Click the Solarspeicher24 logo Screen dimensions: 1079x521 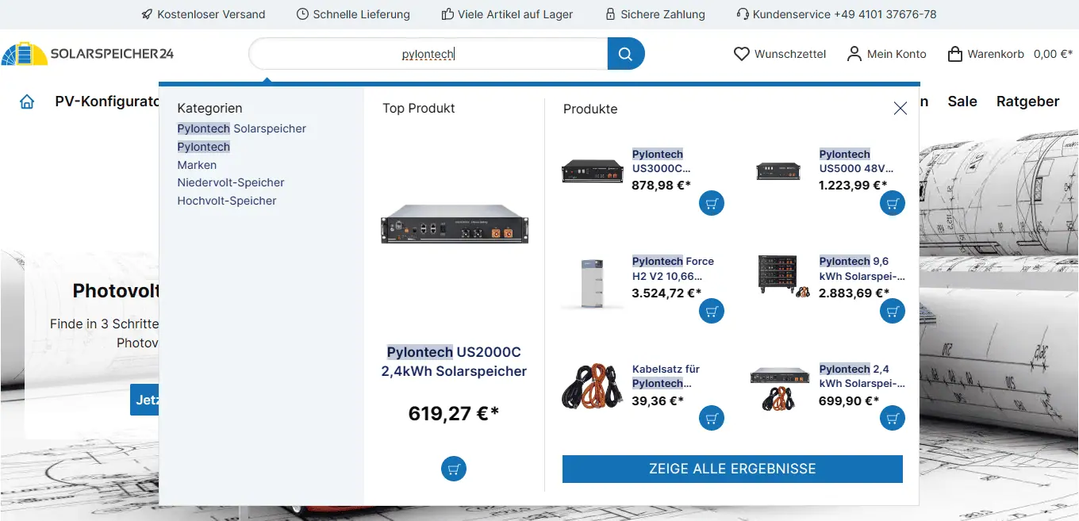pyautogui.click(x=87, y=54)
